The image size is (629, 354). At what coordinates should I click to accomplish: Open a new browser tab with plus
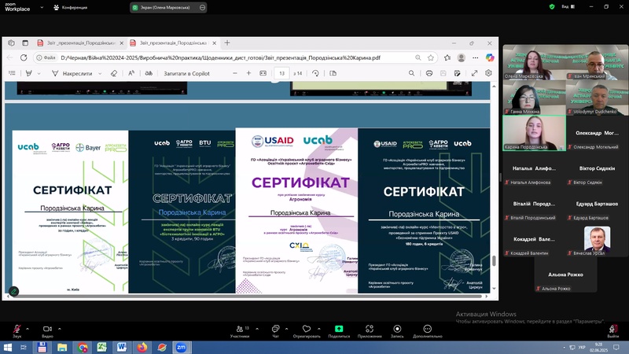coord(227,43)
